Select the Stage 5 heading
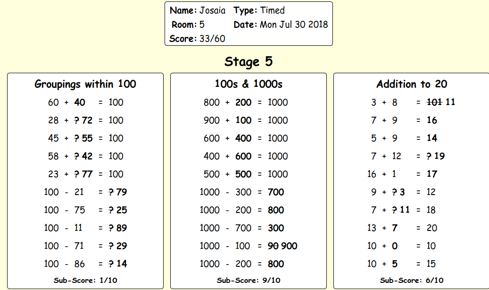This screenshot has width=489, height=290. click(x=249, y=61)
